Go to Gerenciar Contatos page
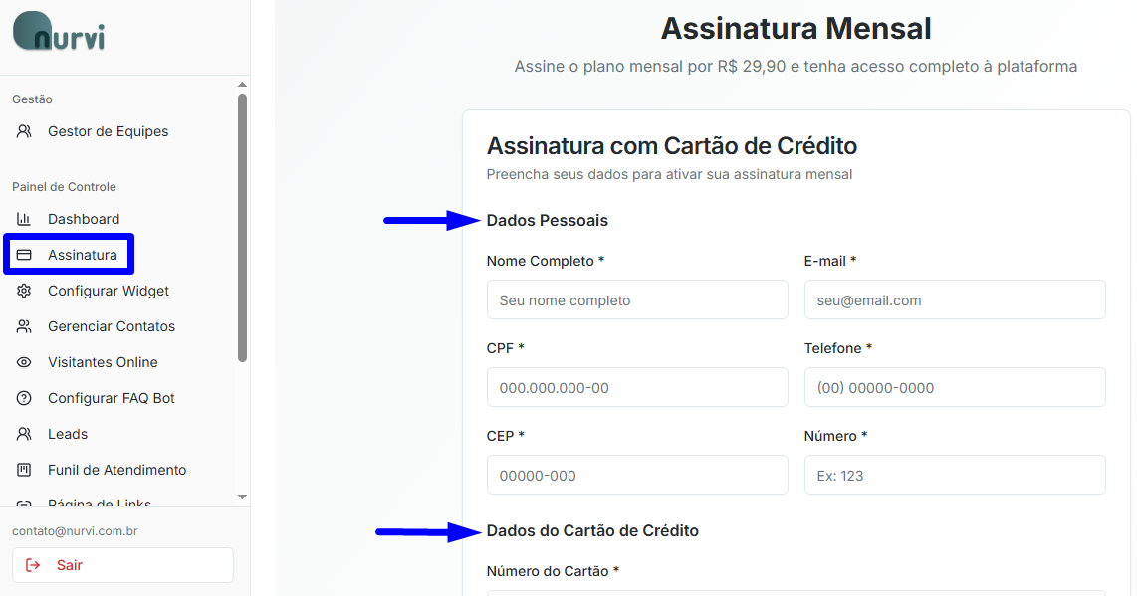Screen dimensions: 1137x596 point(112,326)
